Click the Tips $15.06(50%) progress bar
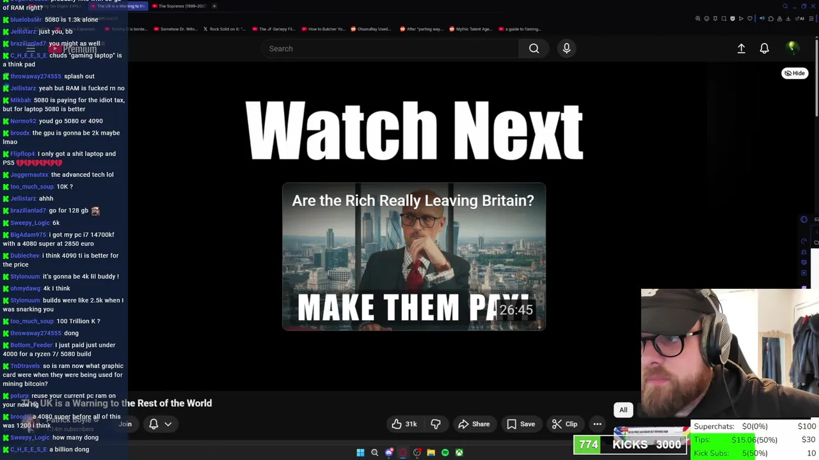 coord(754,440)
